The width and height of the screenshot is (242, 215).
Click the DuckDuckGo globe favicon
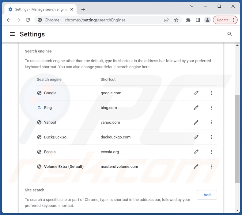[39, 137]
